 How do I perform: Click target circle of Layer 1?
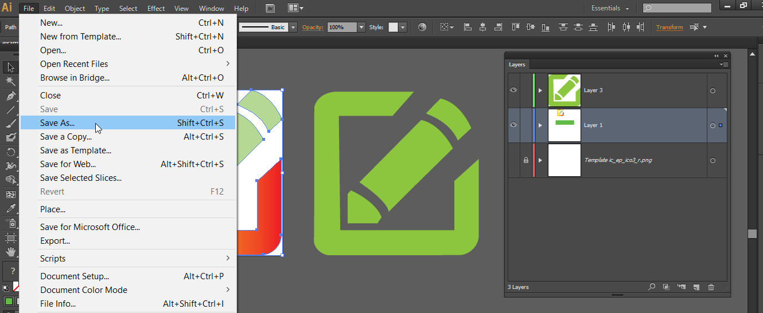(x=713, y=125)
